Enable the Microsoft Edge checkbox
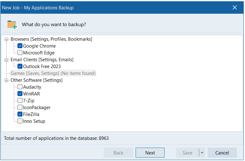Screen dimensions: 245x161 tap(20, 53)
